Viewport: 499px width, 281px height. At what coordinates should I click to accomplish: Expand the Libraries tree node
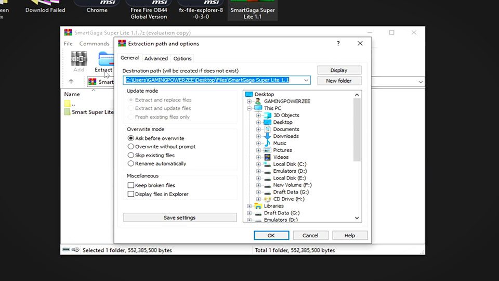pos(249,206)
